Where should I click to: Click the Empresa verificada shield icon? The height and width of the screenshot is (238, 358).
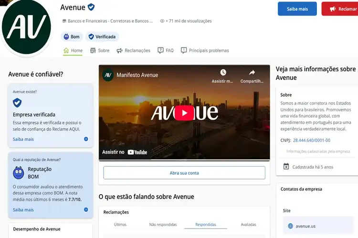pyautogui.click(x=17, y=103)
